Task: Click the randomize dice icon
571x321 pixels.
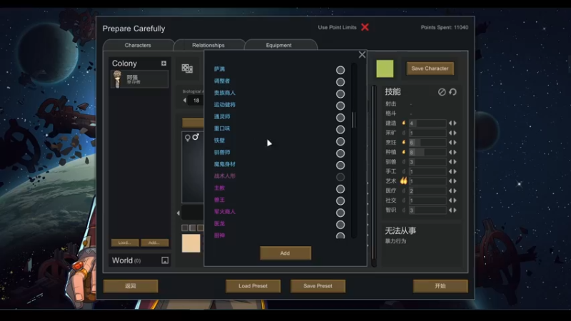Action: point(187,68)
